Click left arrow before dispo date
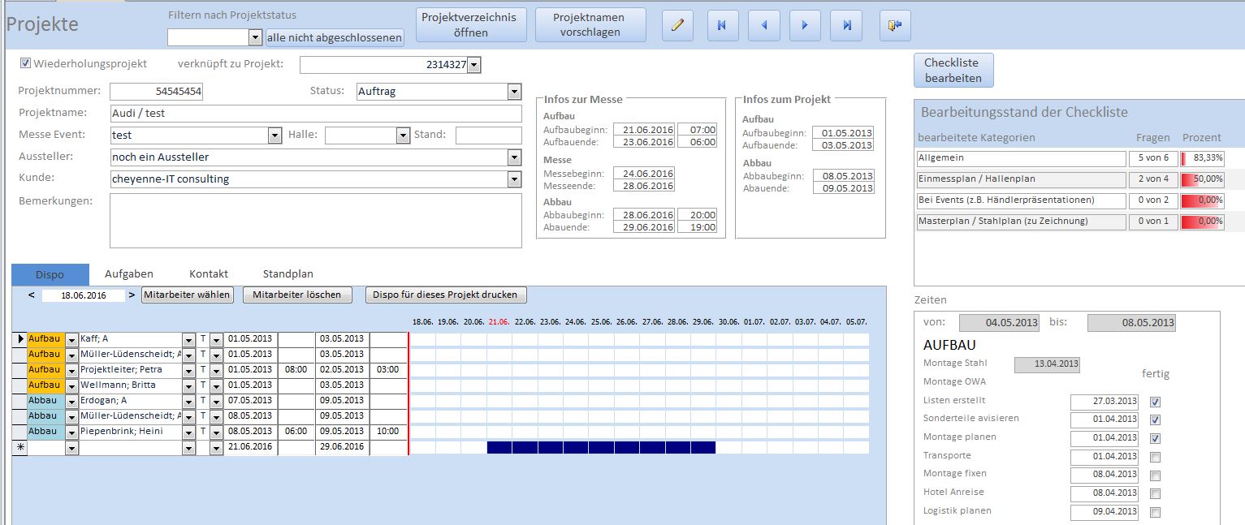This screenshot has width=1245, height=525. coord(32,295)
